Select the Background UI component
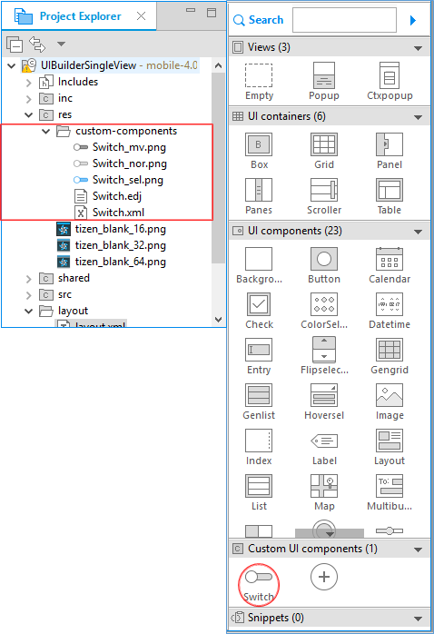 point(259,265)
